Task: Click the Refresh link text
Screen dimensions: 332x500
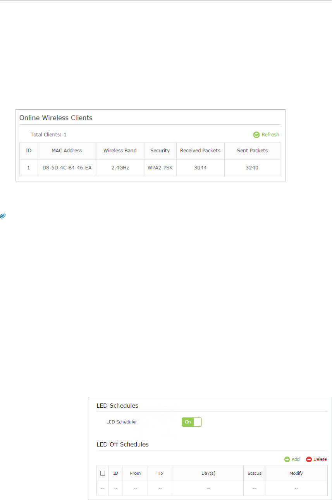Action: pyautogui.click(x=270, y=135)
